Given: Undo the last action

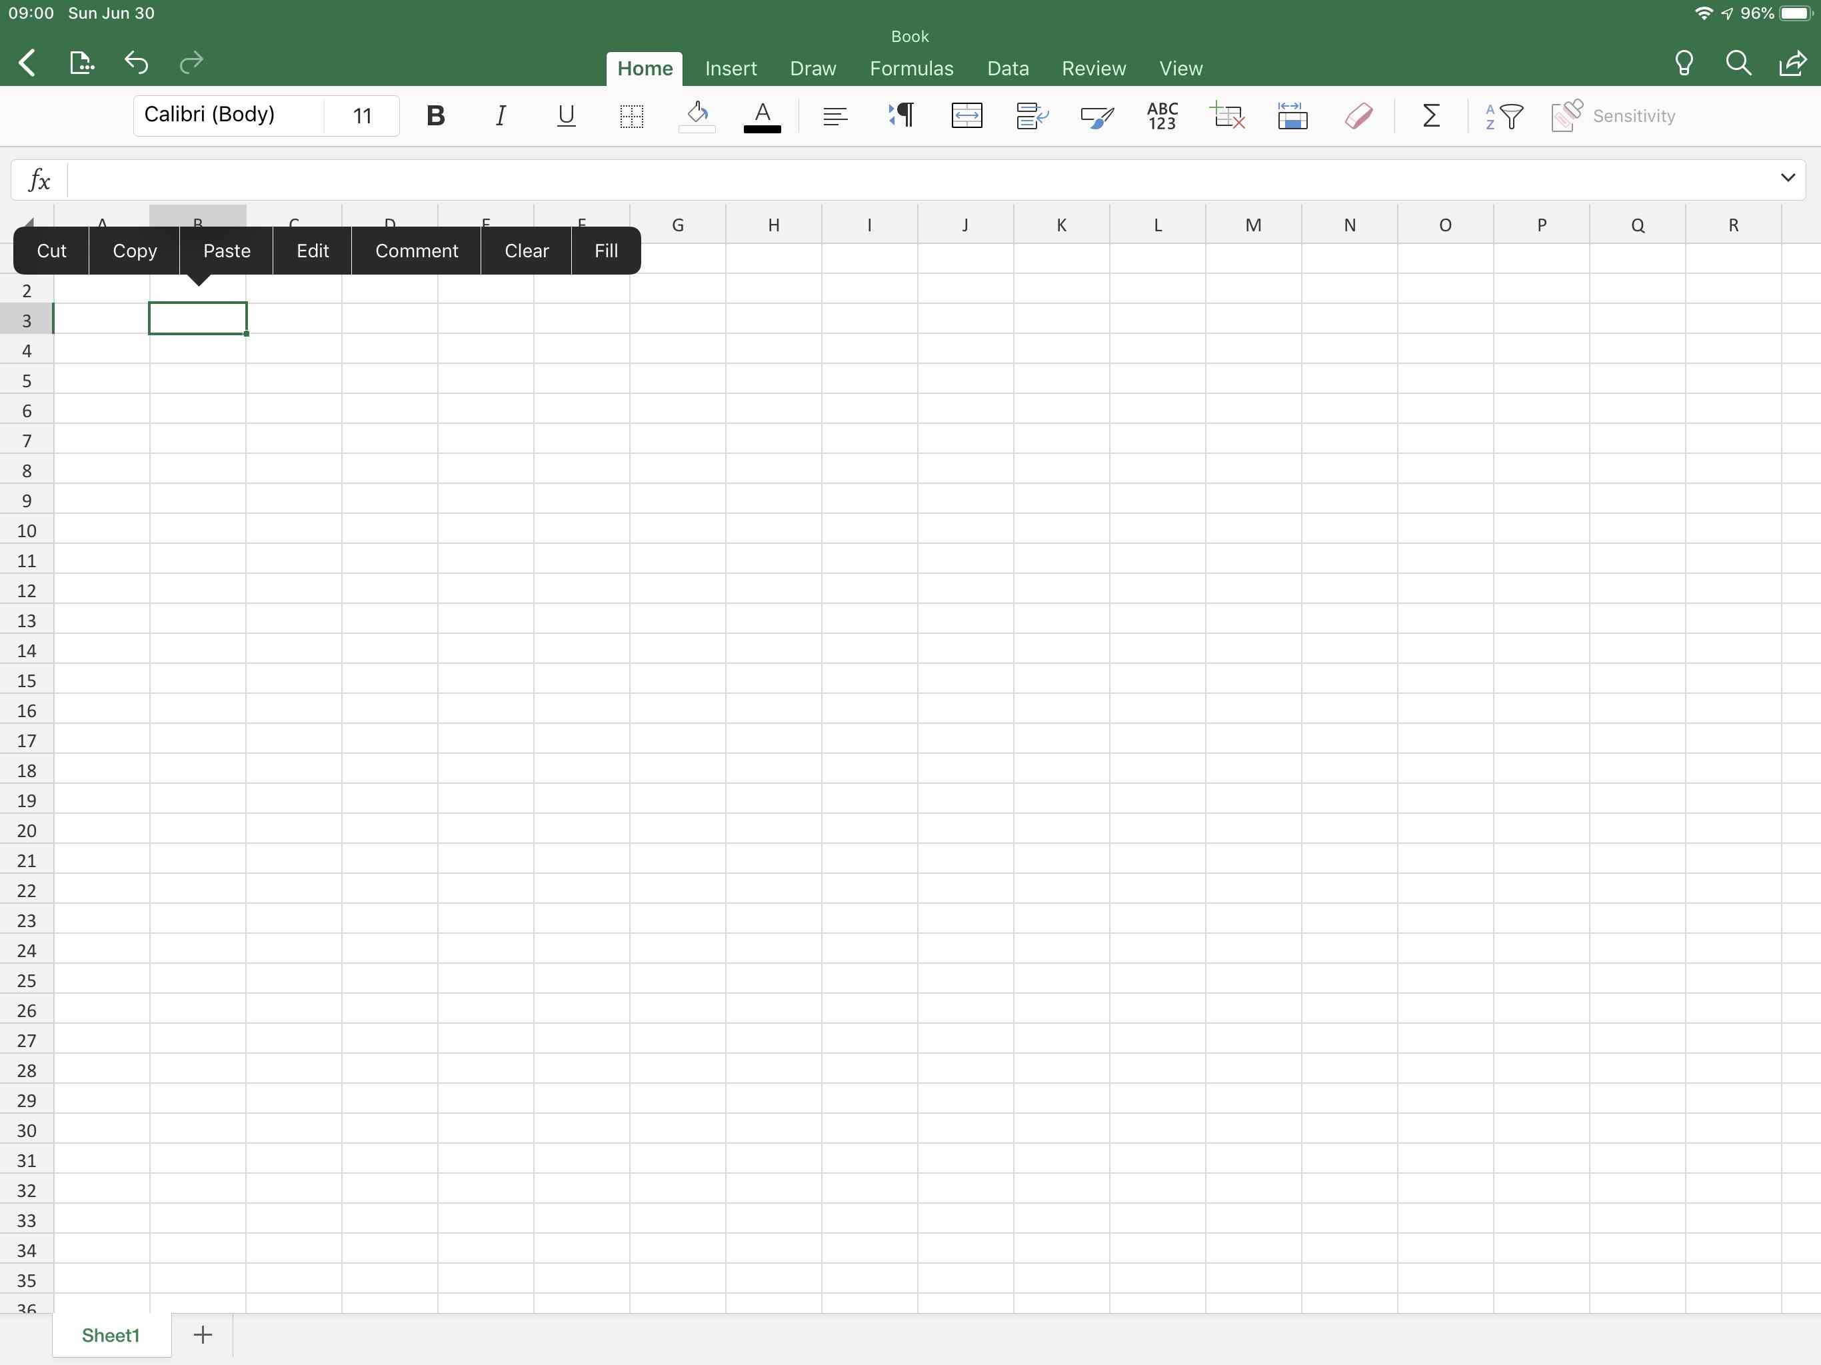Looking at the screenshot, I should pos(136,63).
